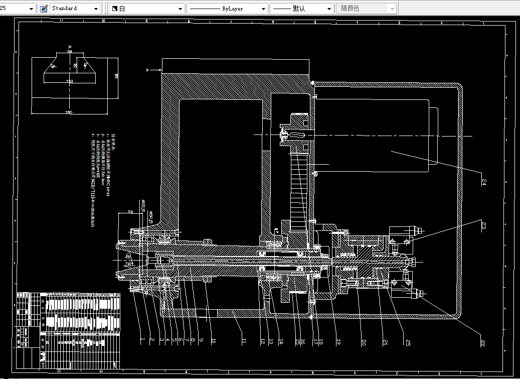Open the Standard style dropdown
This screenshot has height=379, width=520.
75,9
